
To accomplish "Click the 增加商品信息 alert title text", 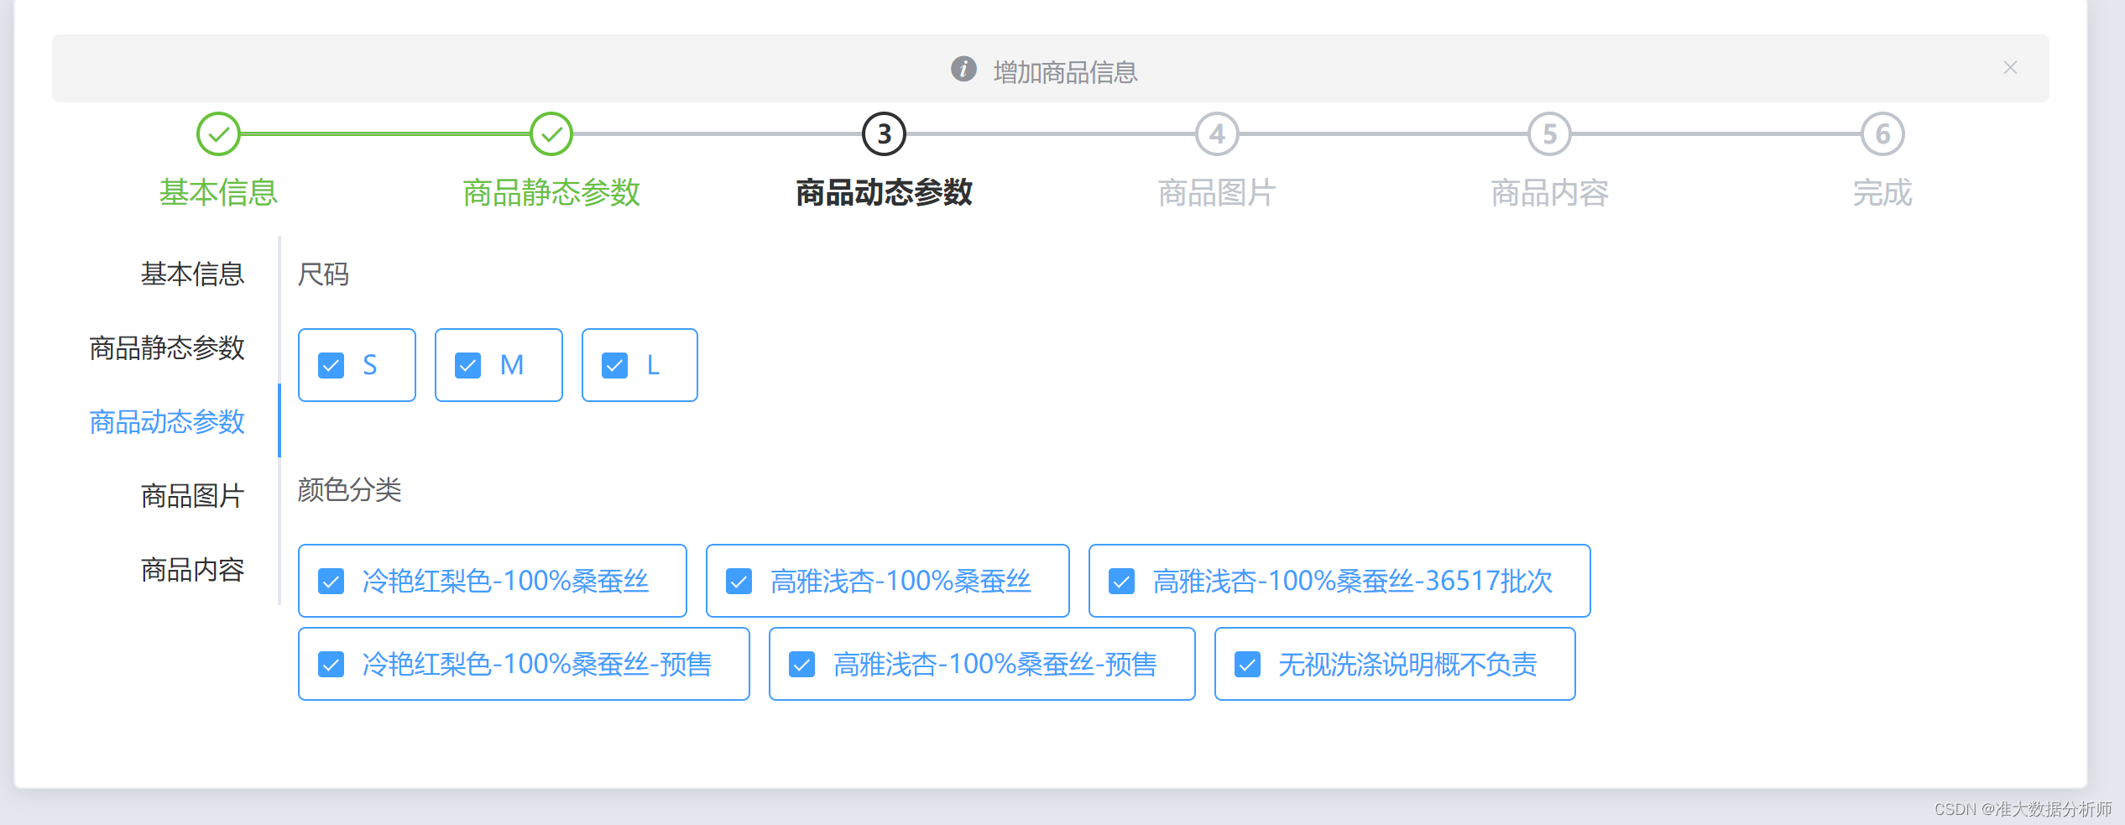I will (x=1066, y=72).
